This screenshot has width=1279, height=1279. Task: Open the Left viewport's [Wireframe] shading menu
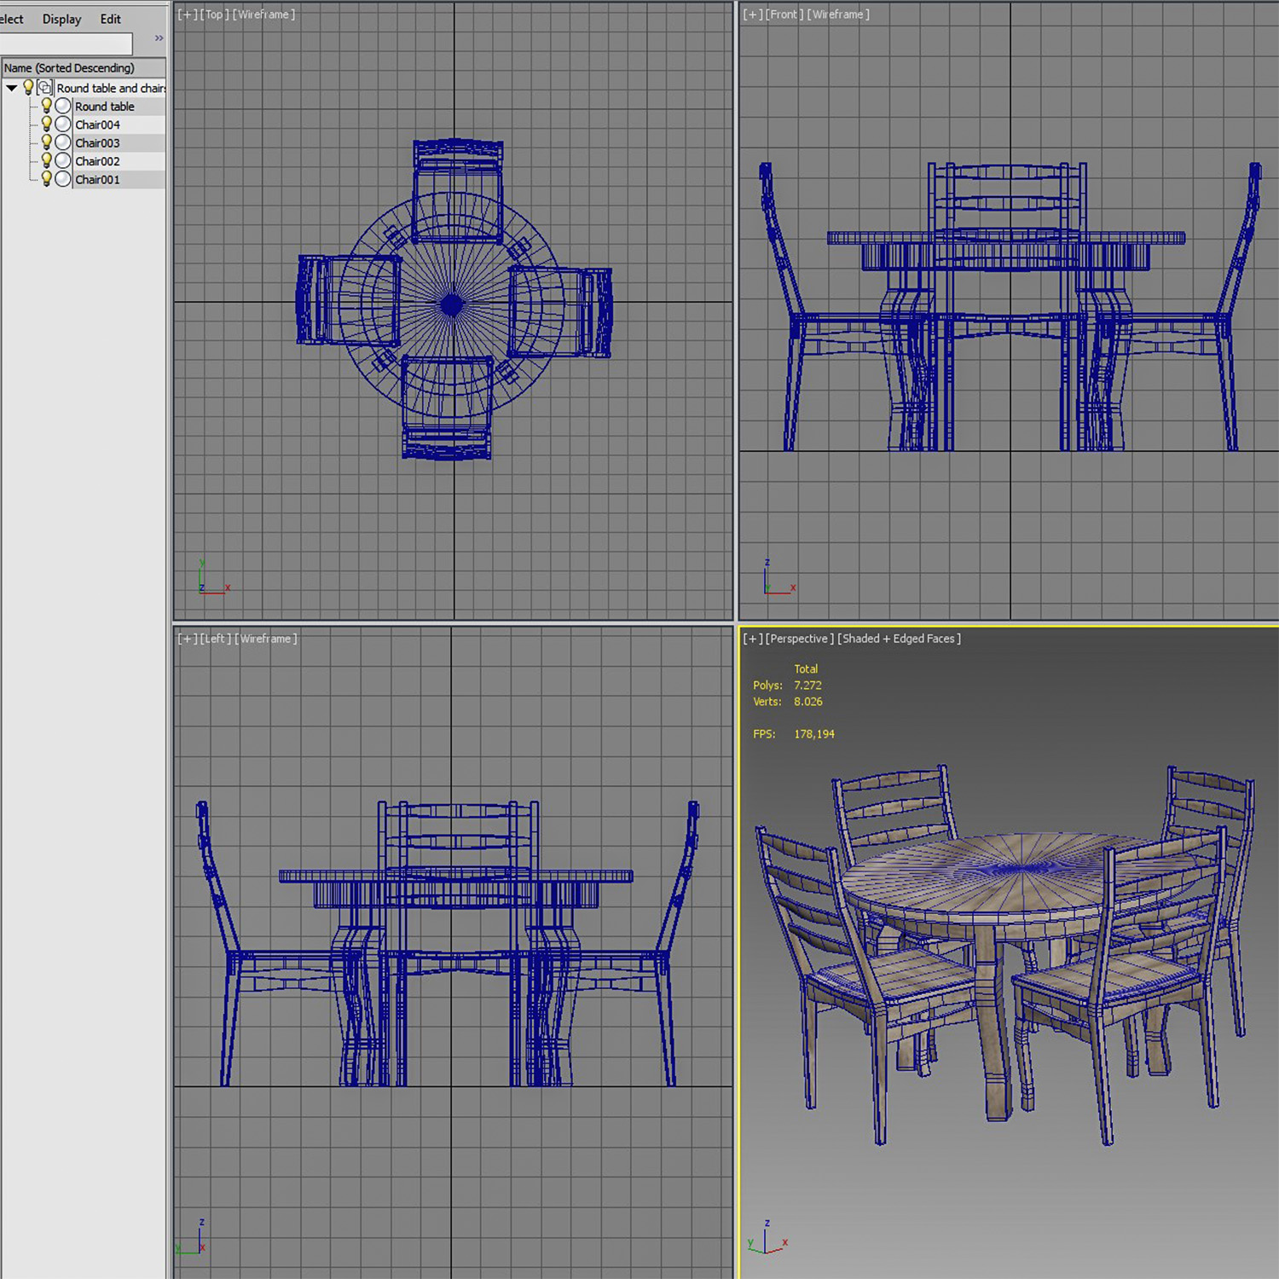(266, 639)
